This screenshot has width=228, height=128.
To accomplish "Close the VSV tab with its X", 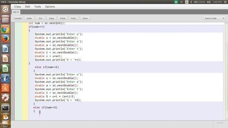I will pyautogui.click(x=18, y=12).
